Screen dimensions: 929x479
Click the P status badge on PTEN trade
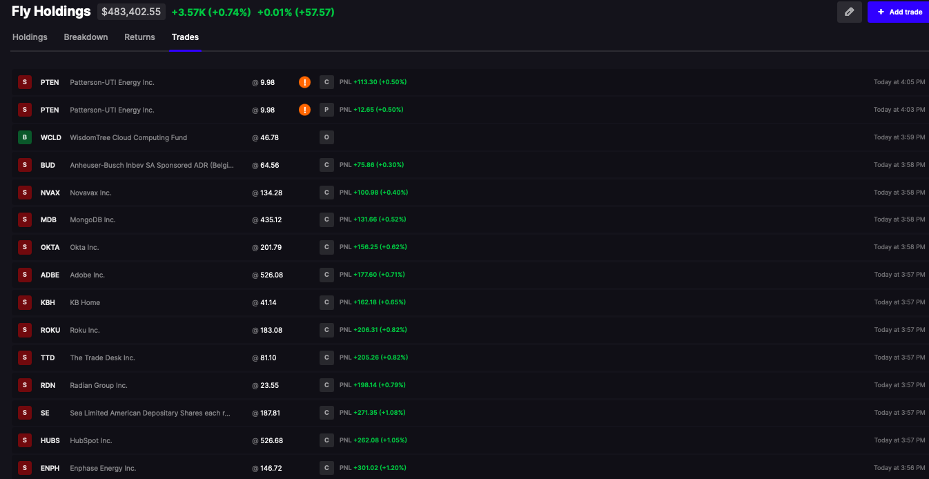(326, 110)
